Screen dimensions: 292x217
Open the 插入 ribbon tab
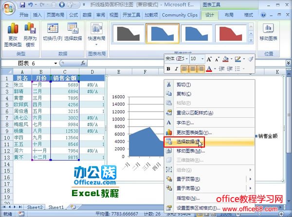click(x=37, y=15)
